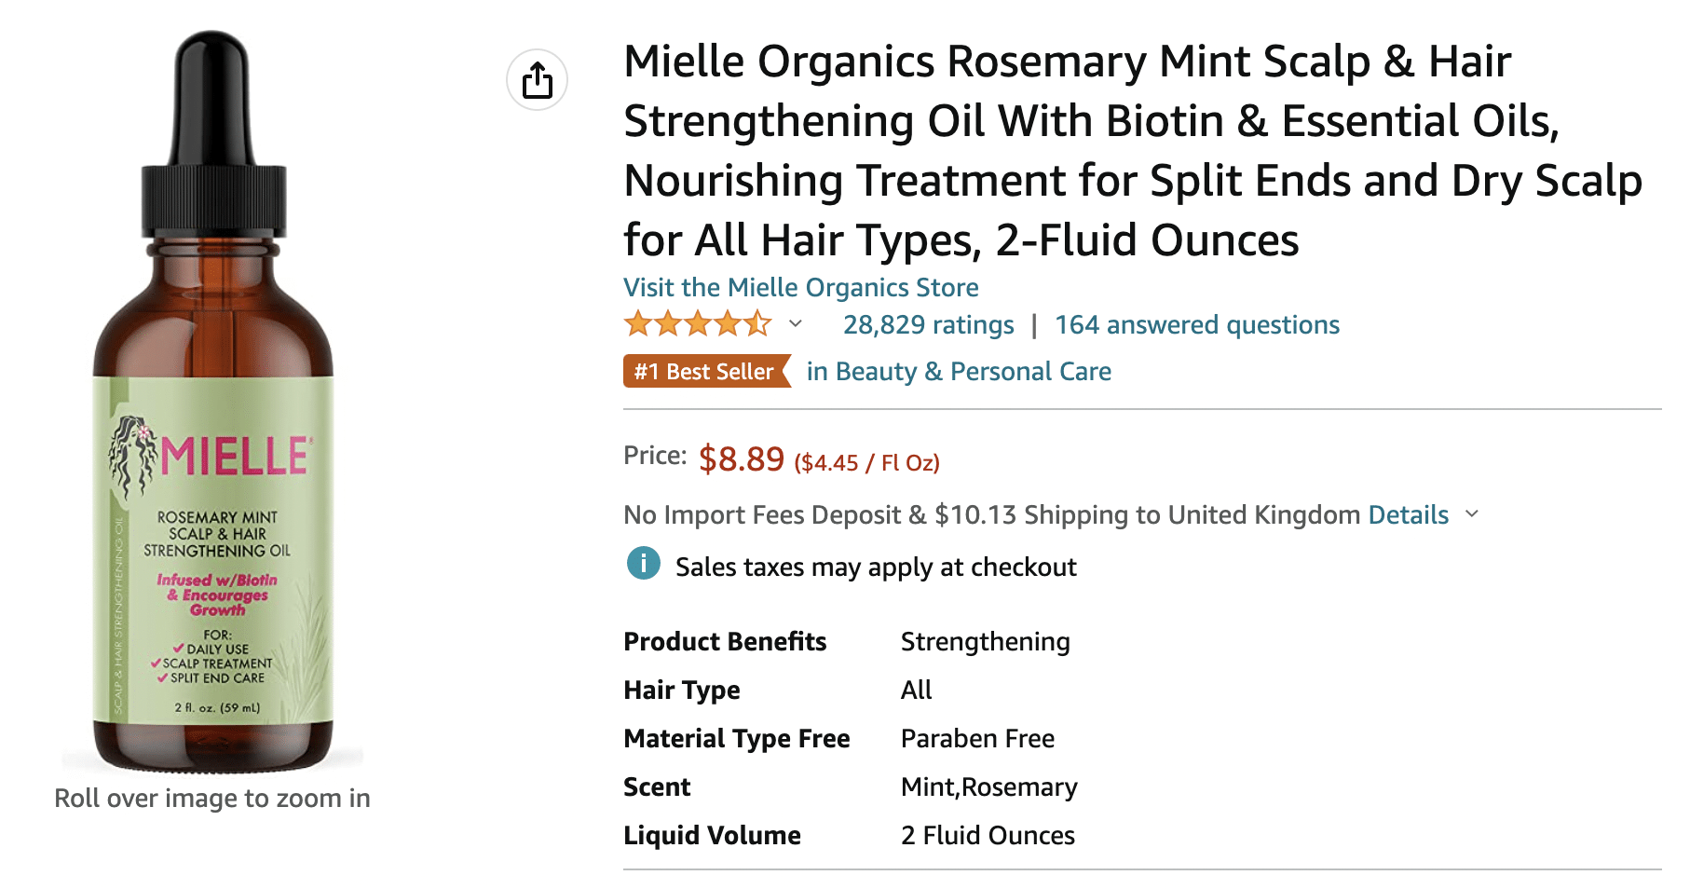The image size is (1690, 889).
Task: Click the sales tax info icon
Action: [643, 564]
